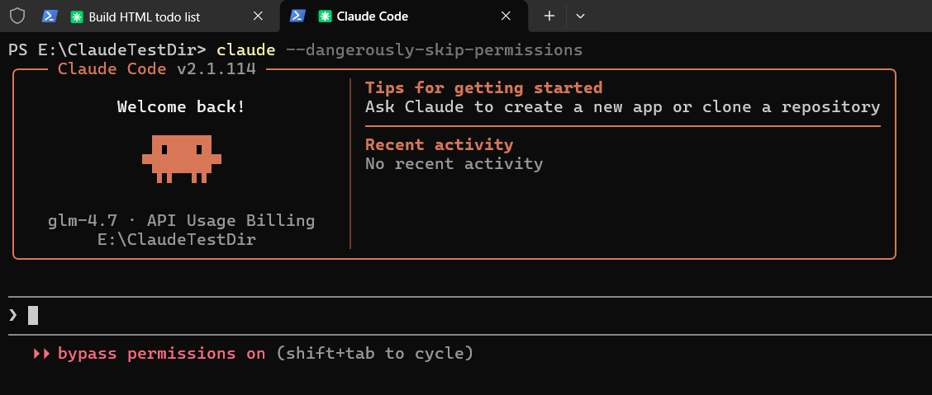
Task: Click the Claude Code v2.1.114 version label
Action: 156,68
